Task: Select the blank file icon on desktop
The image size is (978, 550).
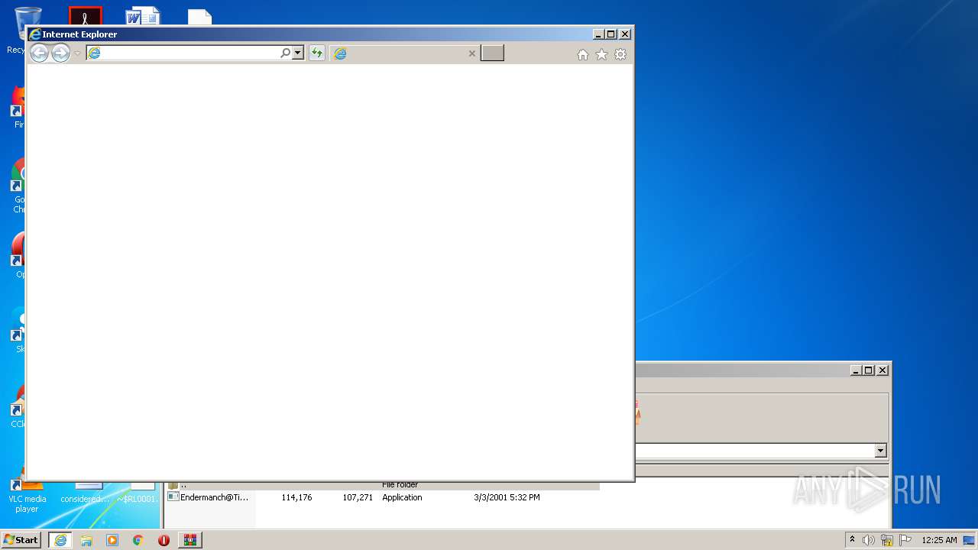Action: point(199,17)
